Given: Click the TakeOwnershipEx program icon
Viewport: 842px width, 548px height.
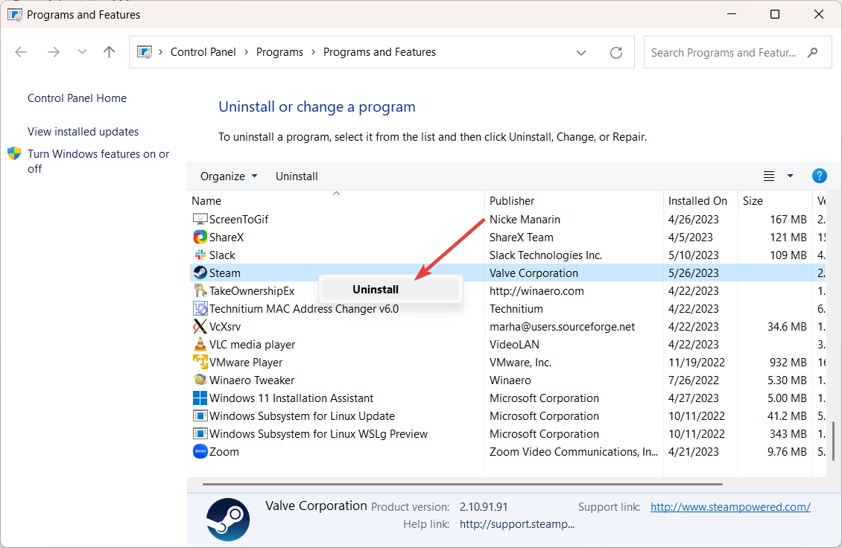Looking at the screenshot, I should [x=200, y=290].
